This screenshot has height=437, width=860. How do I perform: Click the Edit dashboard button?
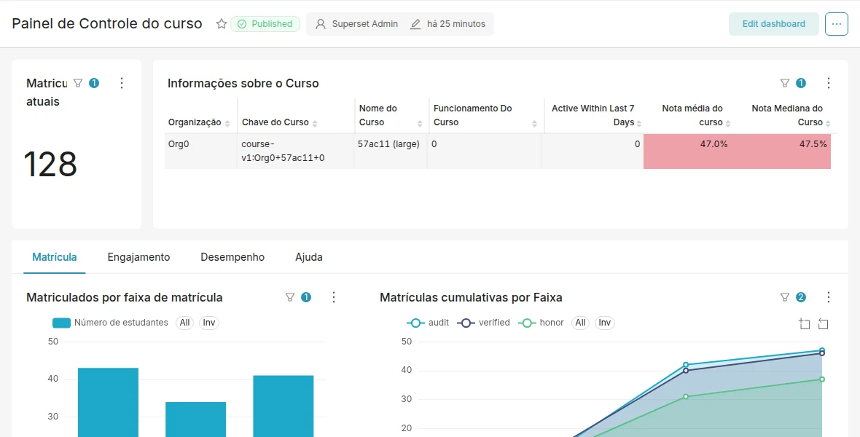[x=773, y=24]
